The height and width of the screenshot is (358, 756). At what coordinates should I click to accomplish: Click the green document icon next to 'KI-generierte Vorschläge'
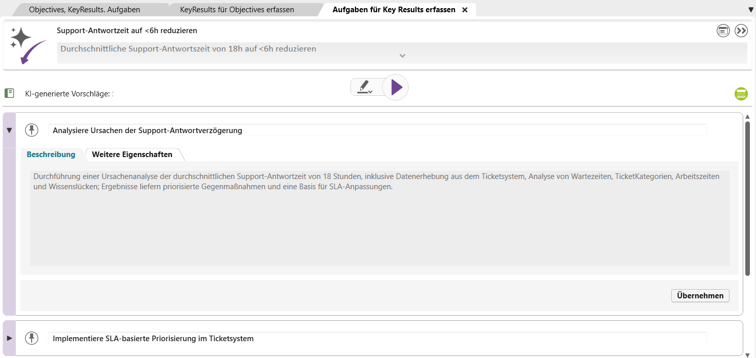pos(10,93)
